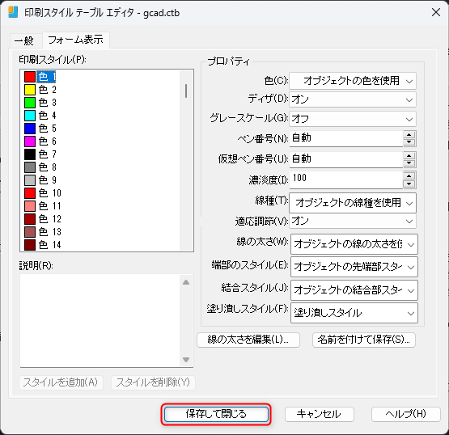
Task: Increase screening 濃淡度 value with up arrow
Action: pyautogui.click(x=409, y=176)
